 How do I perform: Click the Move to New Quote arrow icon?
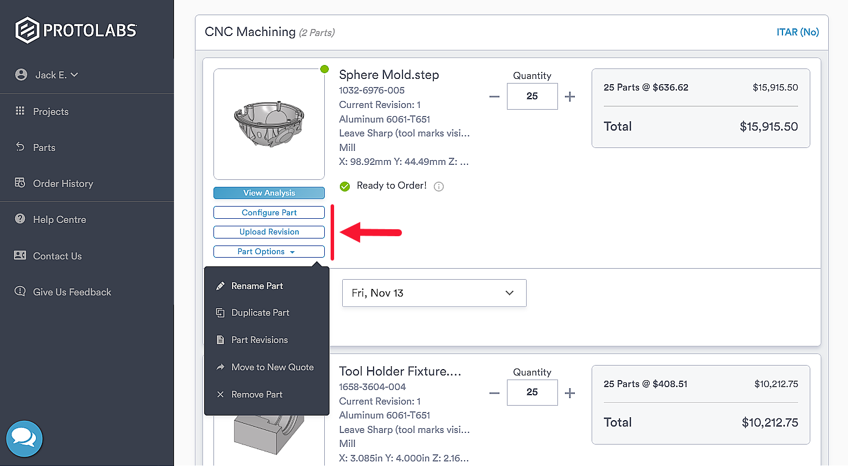[220, 367]
